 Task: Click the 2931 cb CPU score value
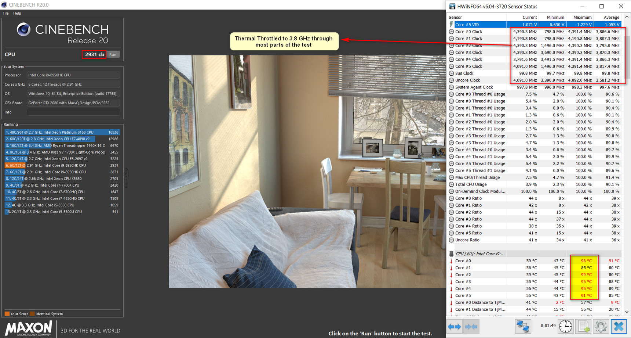(x=94, y=54)
